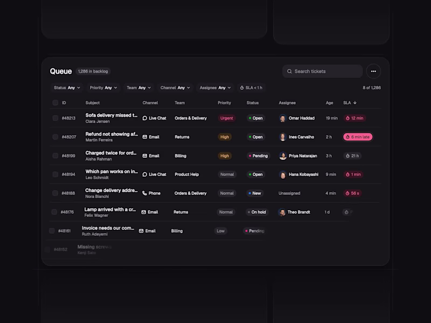This screenshot has height=323, width=431.
Task: Toggle the select-all checkbox in the header
Action: coord(55,103)
